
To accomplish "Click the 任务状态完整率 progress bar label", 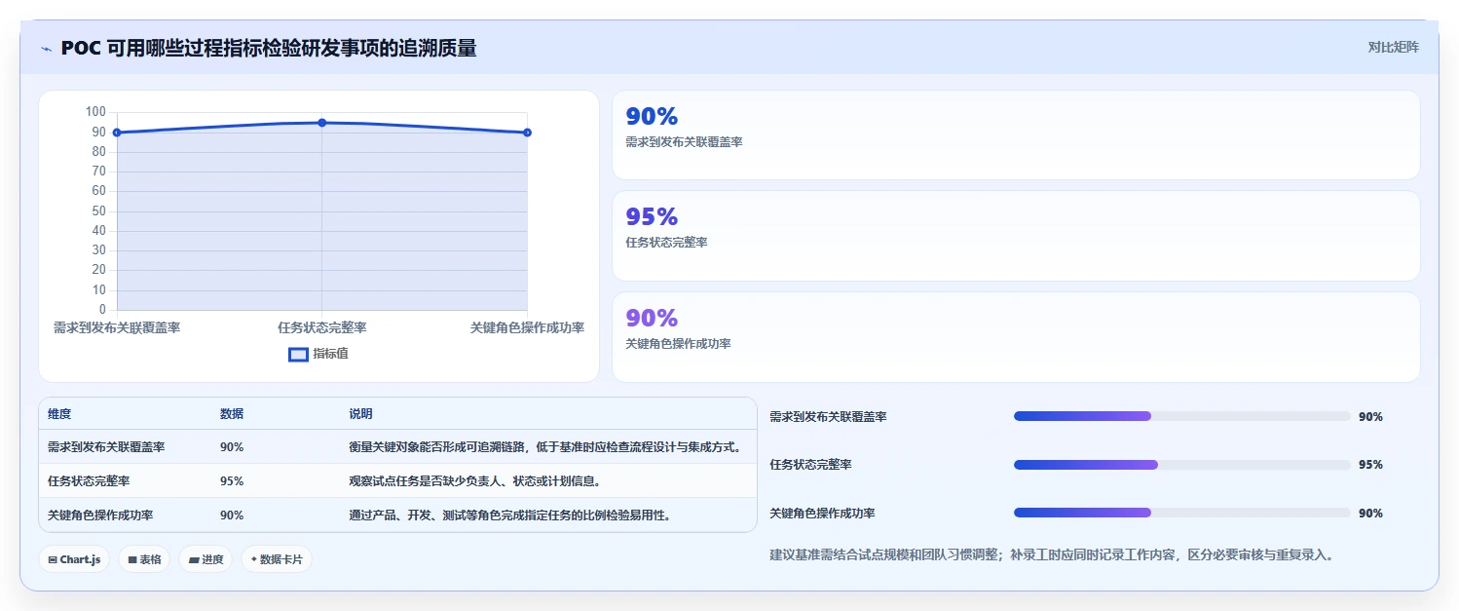I will coord(810,465).
